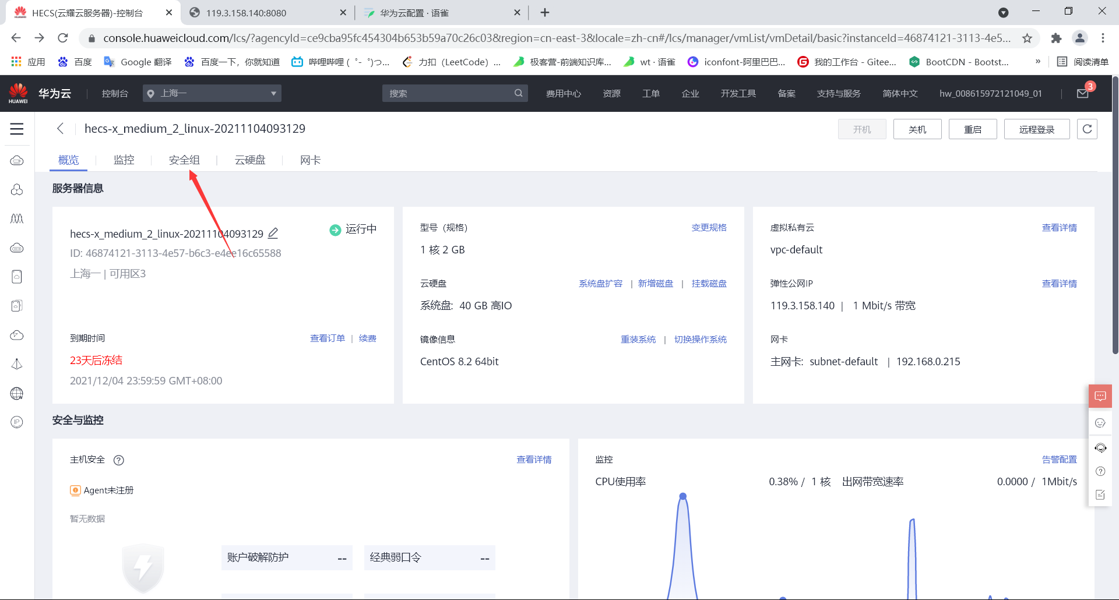This screenshot has height=600, width=1119.
Task: Click the customer service headset icon
Action: (x=1100, y=448)
